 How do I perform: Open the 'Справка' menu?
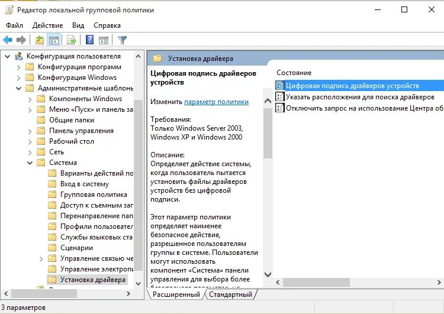(x=107, y=25)
